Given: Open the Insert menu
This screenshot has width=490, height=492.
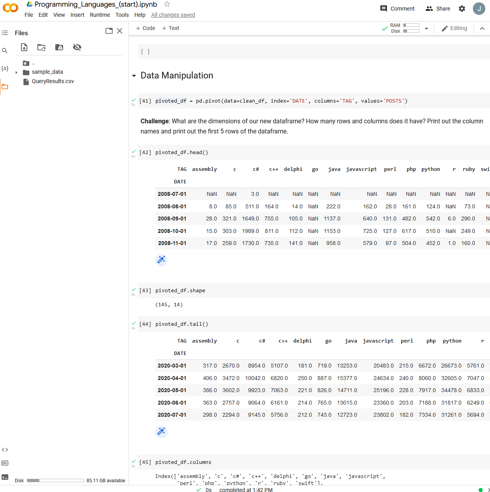Looking at the screenshot, I should pos(77,15).
